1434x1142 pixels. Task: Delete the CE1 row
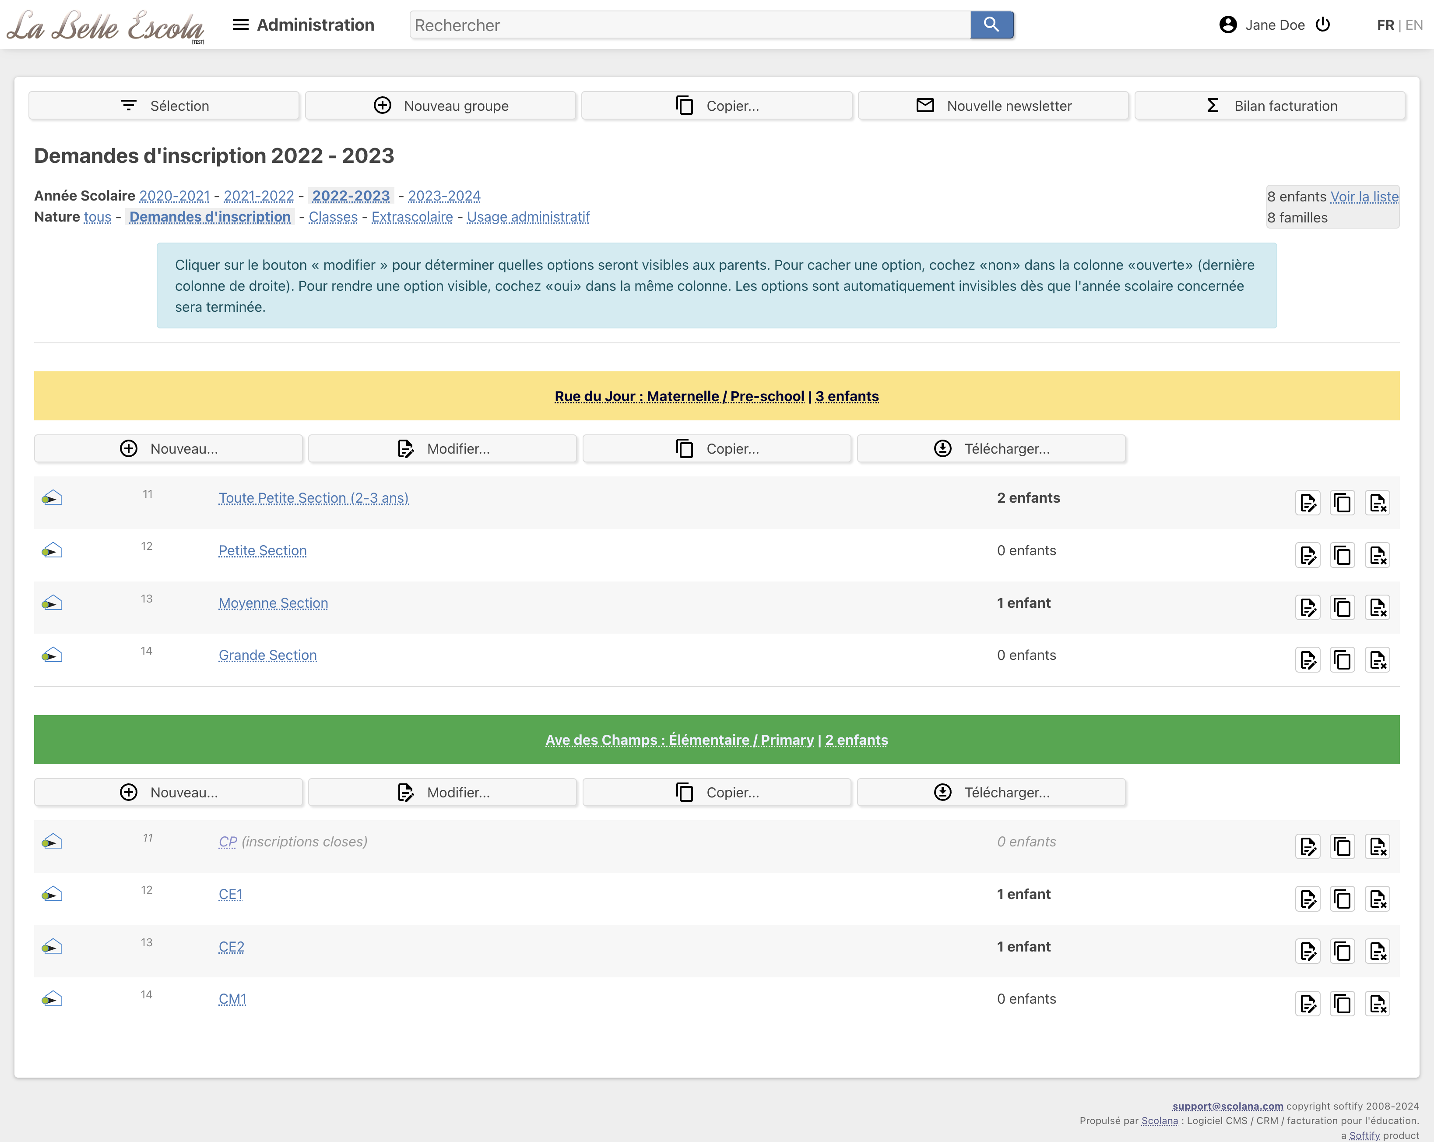pos(1378,899)
